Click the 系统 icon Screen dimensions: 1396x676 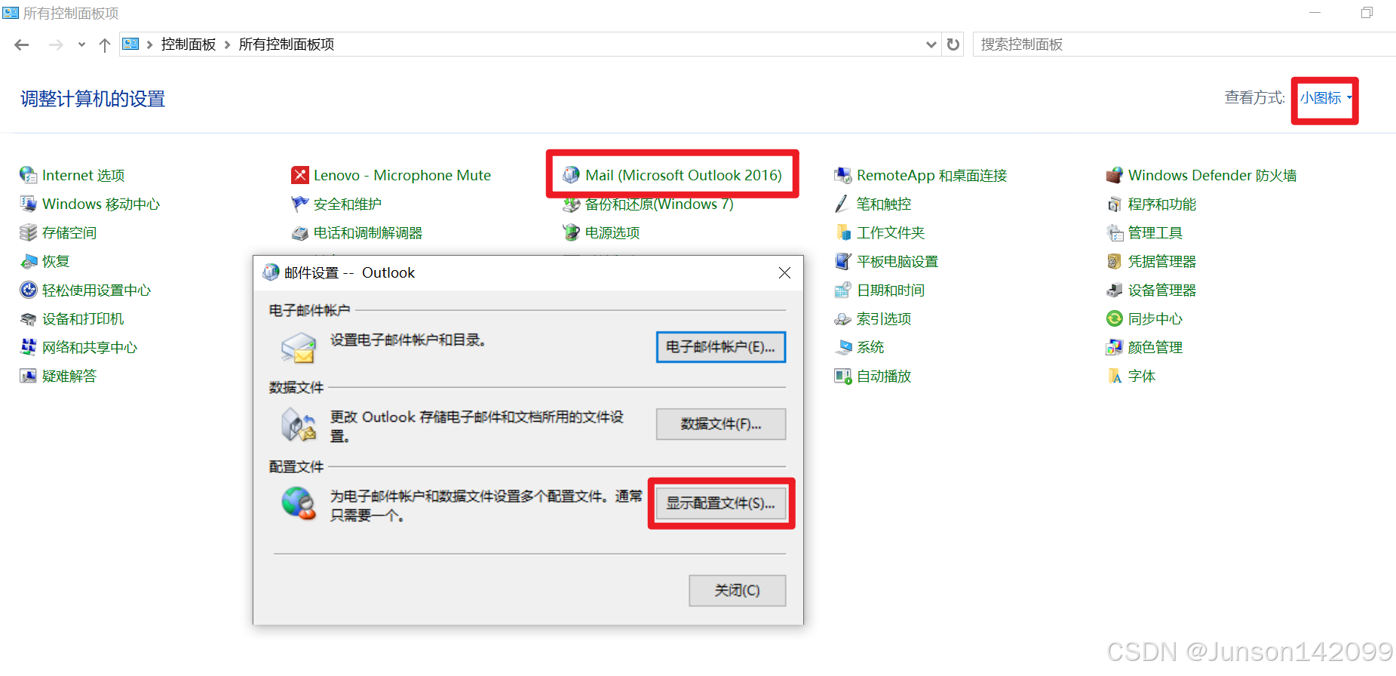tap(842, 347)
